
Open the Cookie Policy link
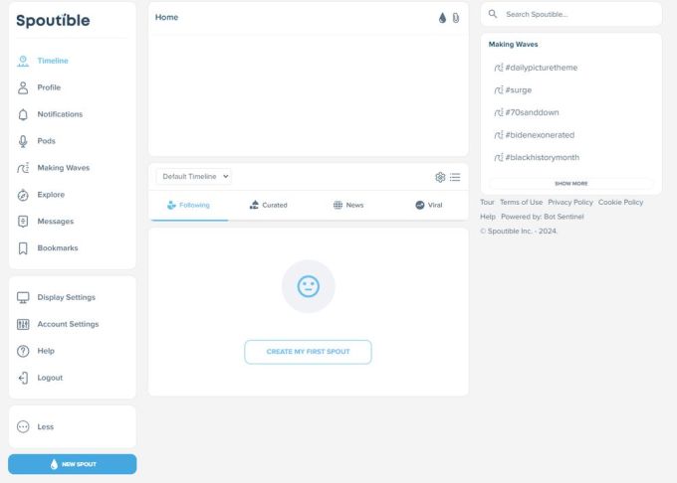620,202
